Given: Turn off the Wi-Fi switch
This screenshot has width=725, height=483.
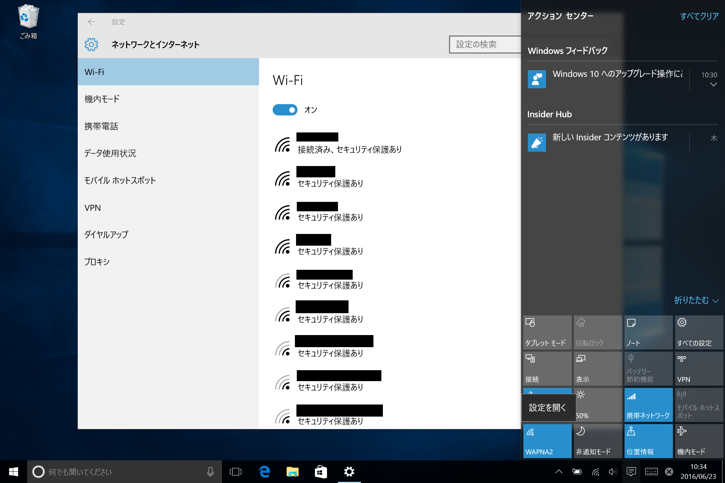Looking at the screenshot, I should (x=285, y=110).
